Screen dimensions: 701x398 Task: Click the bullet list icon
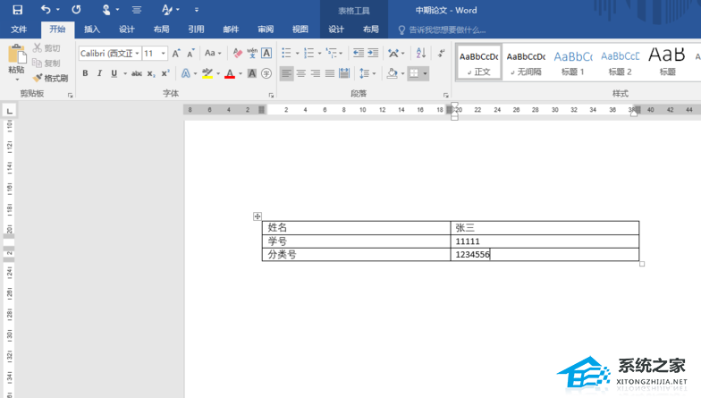pyautogui.click(x=285, y=54)
